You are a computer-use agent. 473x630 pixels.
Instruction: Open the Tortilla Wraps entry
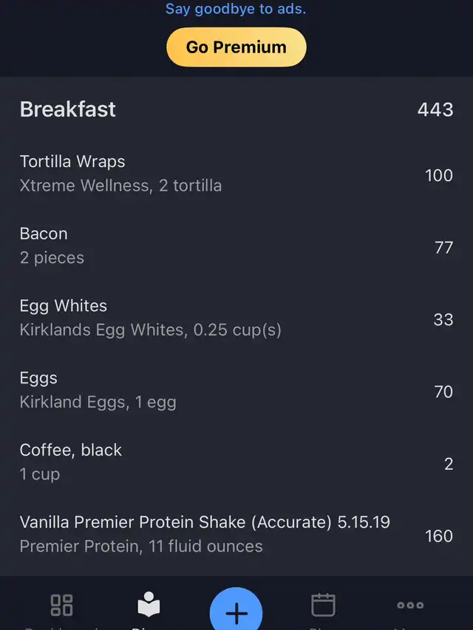click(x=236, y=174)
